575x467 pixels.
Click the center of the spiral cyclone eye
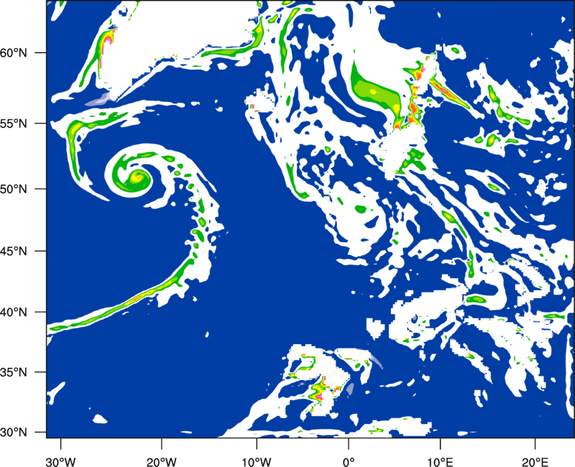click(x=137, y=177)
